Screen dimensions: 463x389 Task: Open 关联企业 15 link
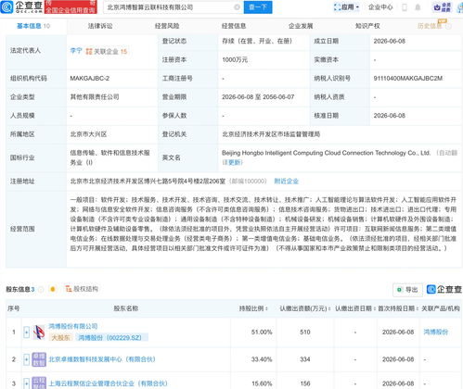coord(110,51)
